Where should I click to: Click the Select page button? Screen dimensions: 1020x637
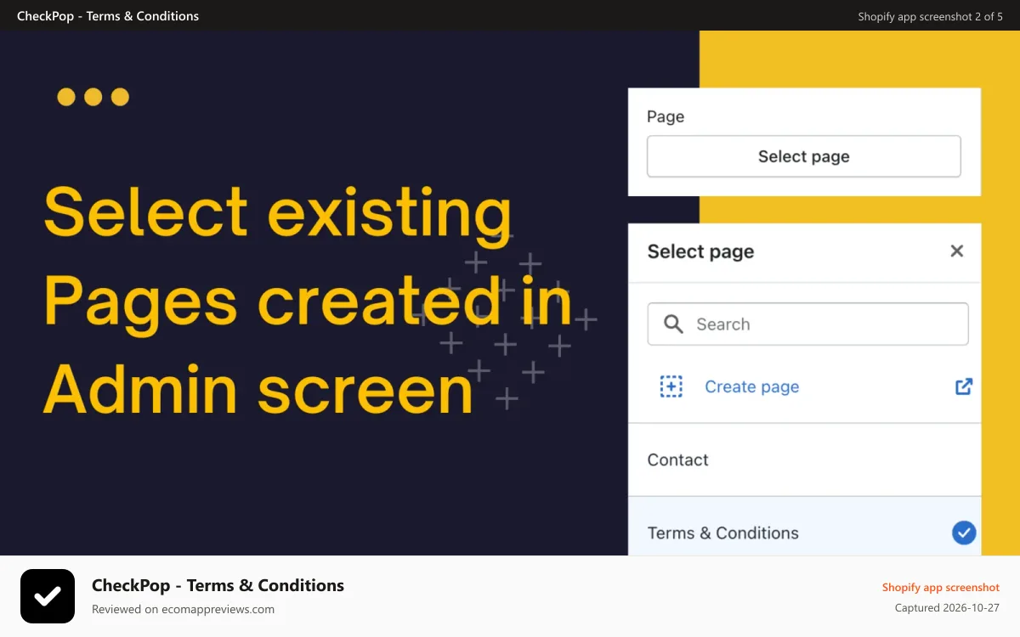coord(803,156)
